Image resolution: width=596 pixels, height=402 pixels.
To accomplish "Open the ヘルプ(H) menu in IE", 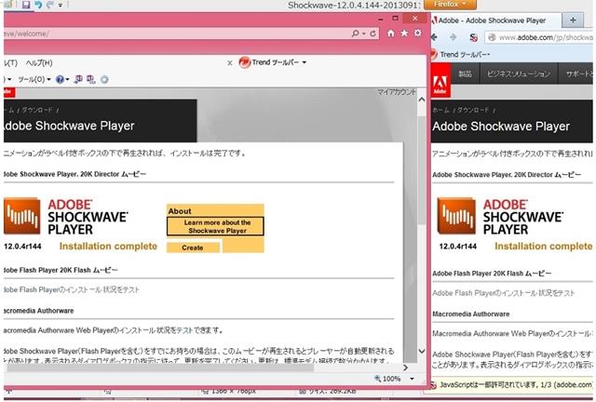I will 39,62.
